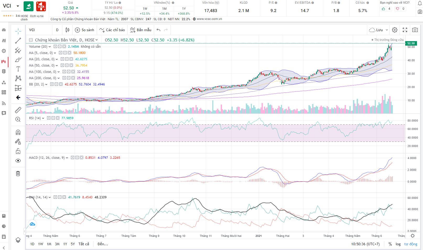
Task: Open the time axis settings gear
Action: [413, 236]
